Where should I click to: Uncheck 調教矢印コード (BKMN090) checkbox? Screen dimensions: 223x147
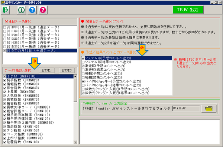pos(5,107)
